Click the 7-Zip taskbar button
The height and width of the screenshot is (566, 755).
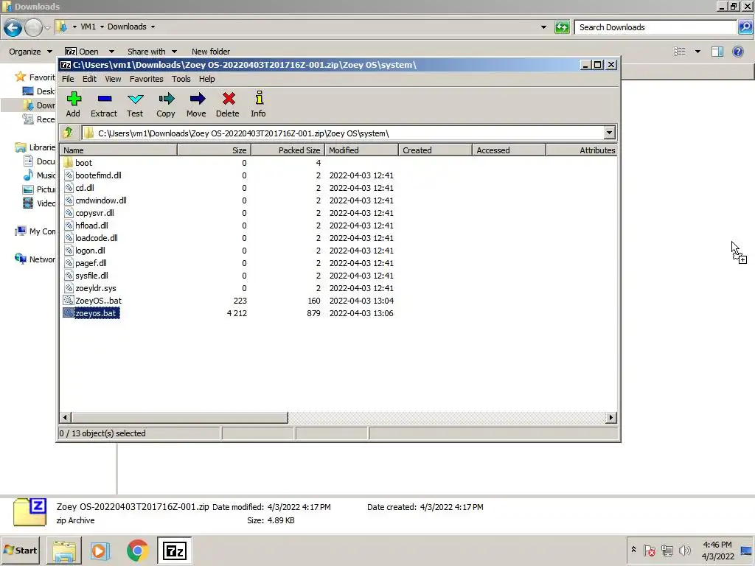pyautogui.click(x=174, y=551)
